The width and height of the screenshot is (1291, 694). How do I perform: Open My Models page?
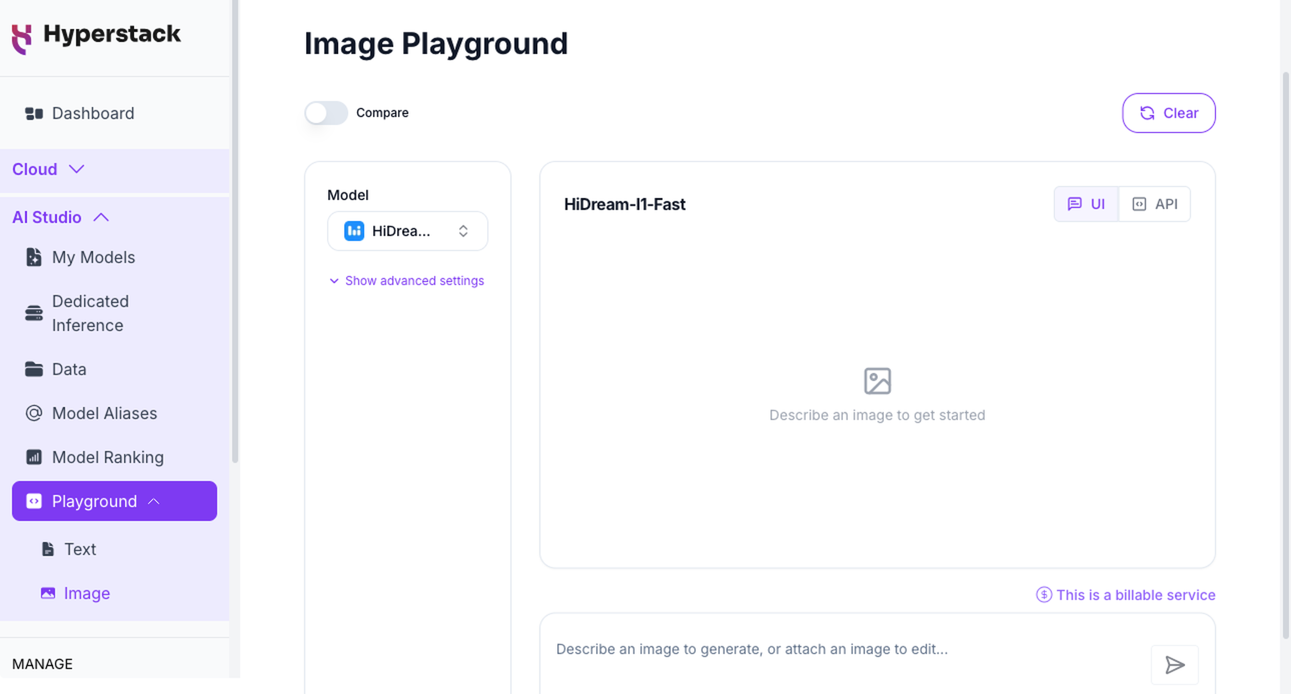pyautogui.click(x=115, y=257)
